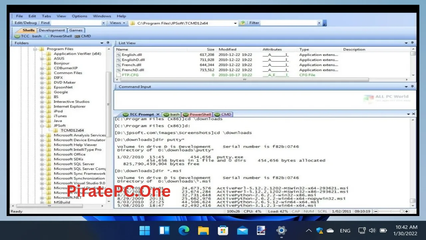Viewport: 426px width, 240px height.
Task: Open List View panel options arrow
Action: point(406,43)
